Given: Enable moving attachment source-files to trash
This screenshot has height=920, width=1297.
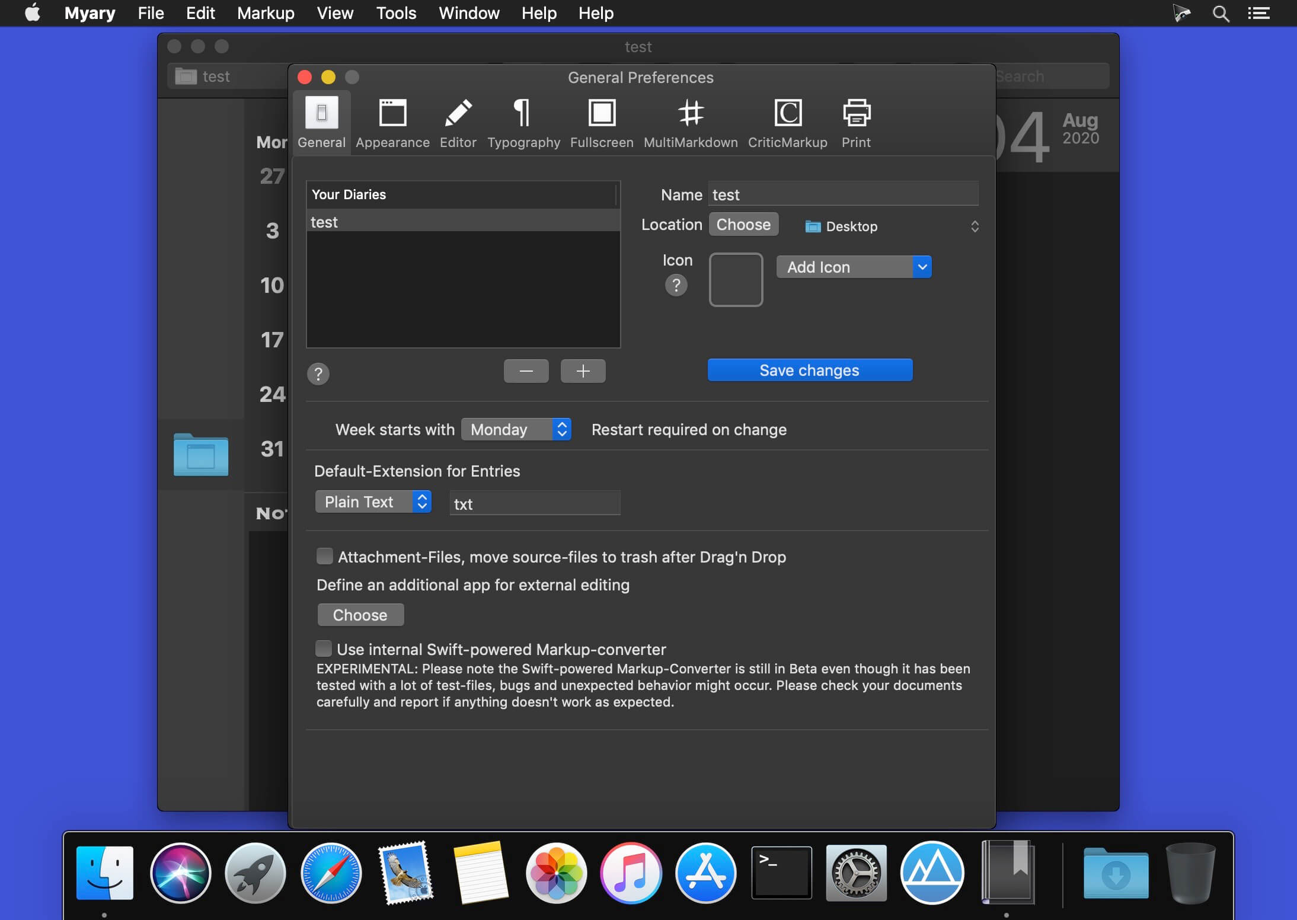Looking at the screenshot, I should point(324,556).
